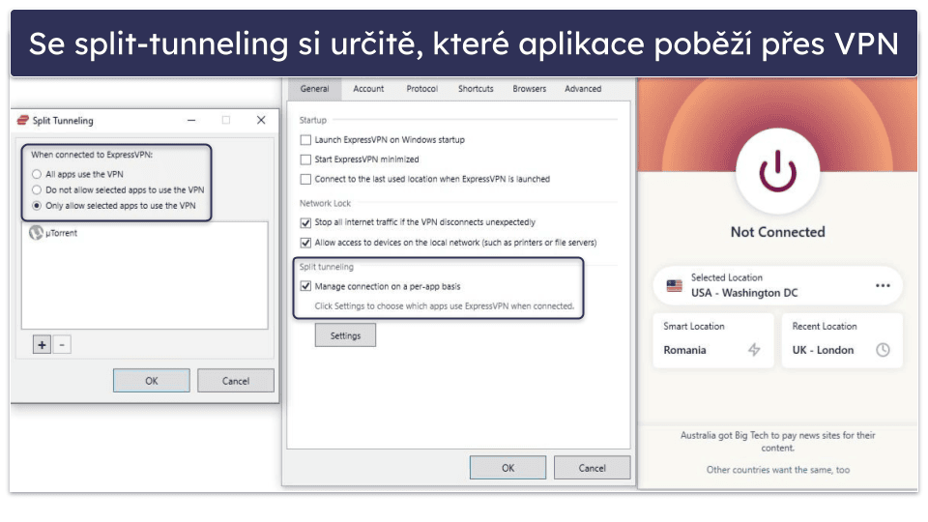Choose the UK - London recent location card
Viewport: 928px width, 522px height.
pyautogui.click(x=842, y=339)
